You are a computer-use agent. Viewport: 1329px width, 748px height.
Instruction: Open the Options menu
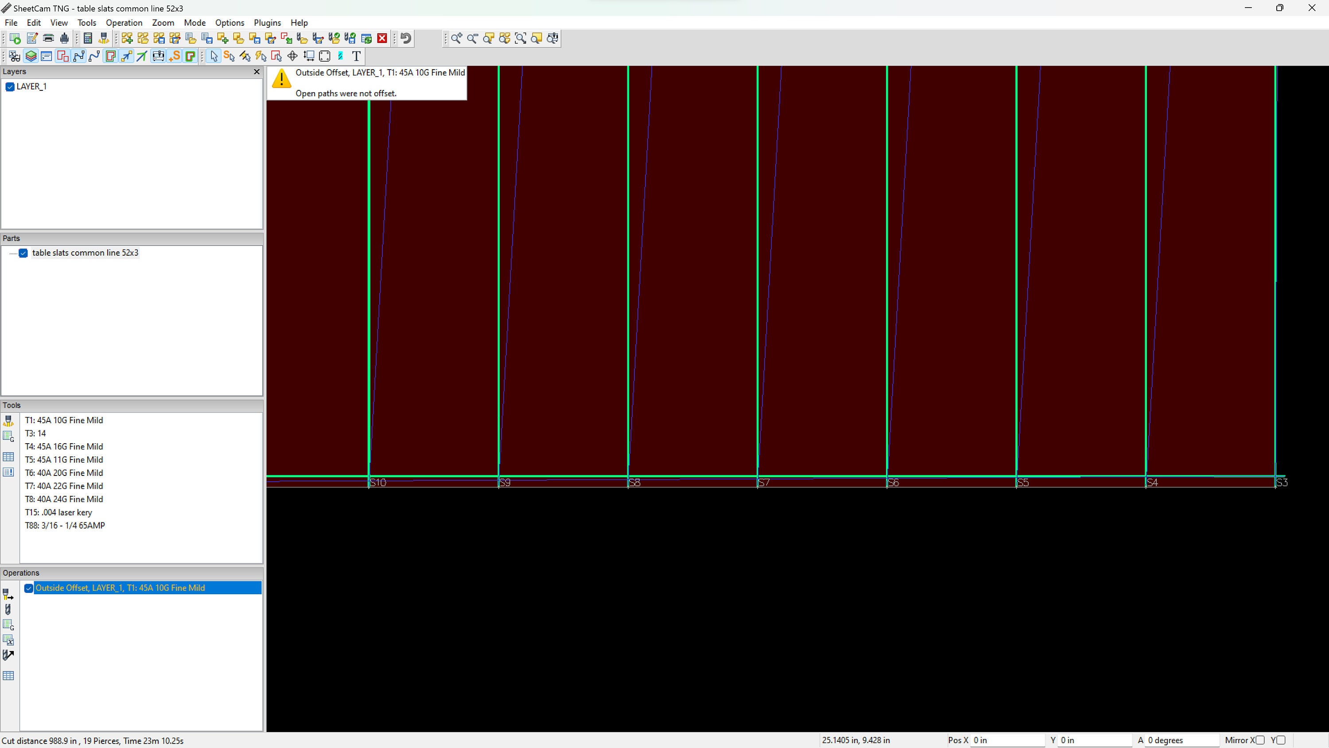click(229, 23)
